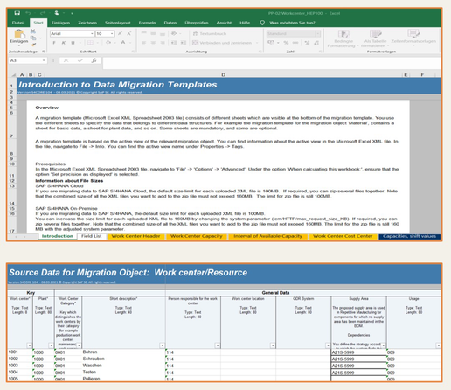Toggle align right for cell text
The image size is (451, 390).
coord(163,43)
